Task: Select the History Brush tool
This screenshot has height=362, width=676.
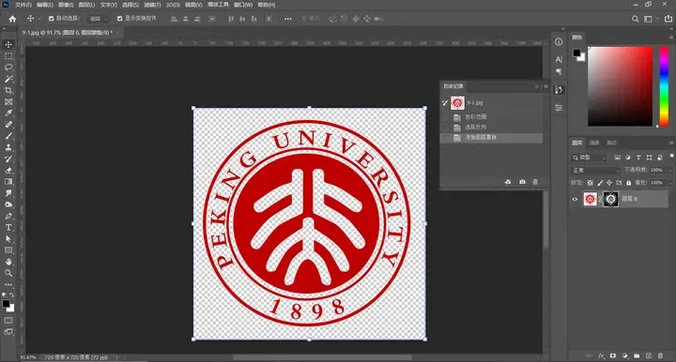Action: tap(8, 158)
